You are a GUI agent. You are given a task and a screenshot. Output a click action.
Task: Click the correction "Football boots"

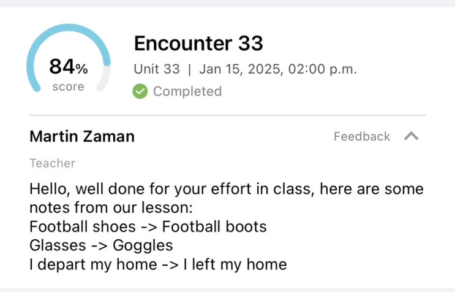(x=214, y=226)
